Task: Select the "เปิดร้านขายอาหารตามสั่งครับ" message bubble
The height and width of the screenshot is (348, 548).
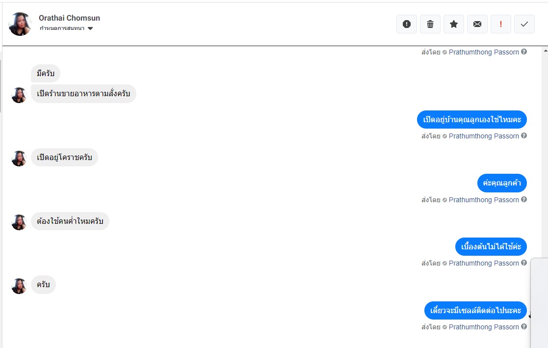Action: point(83,94)
